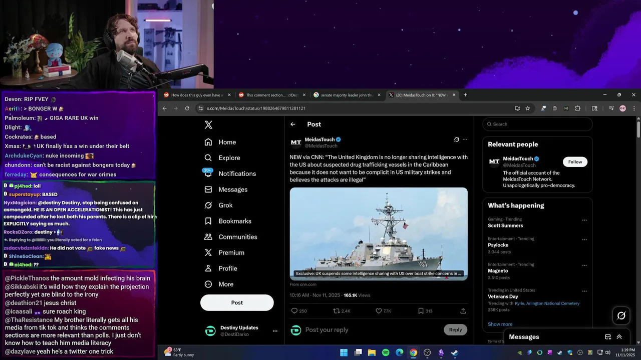Open File Explorer from taskbar
This screenshot has width=641, height=360.
(372, 352)
